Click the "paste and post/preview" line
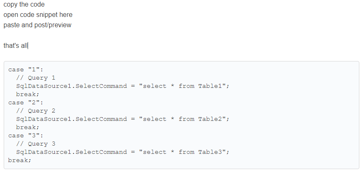The height and width of the screenshot is (172, 361). point(37,25)
